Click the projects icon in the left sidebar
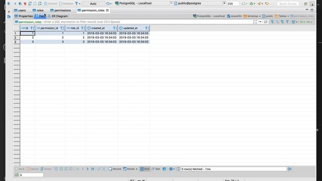The height and width of the screenshot is (181, 322). point(9,17)
